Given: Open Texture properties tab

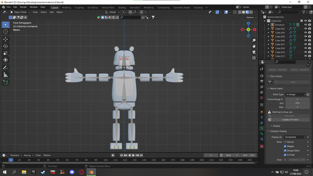Looking at the screenshot, I should pos(262,146).
